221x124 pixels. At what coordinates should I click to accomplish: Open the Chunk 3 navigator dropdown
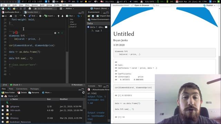[x=16, y=85]
